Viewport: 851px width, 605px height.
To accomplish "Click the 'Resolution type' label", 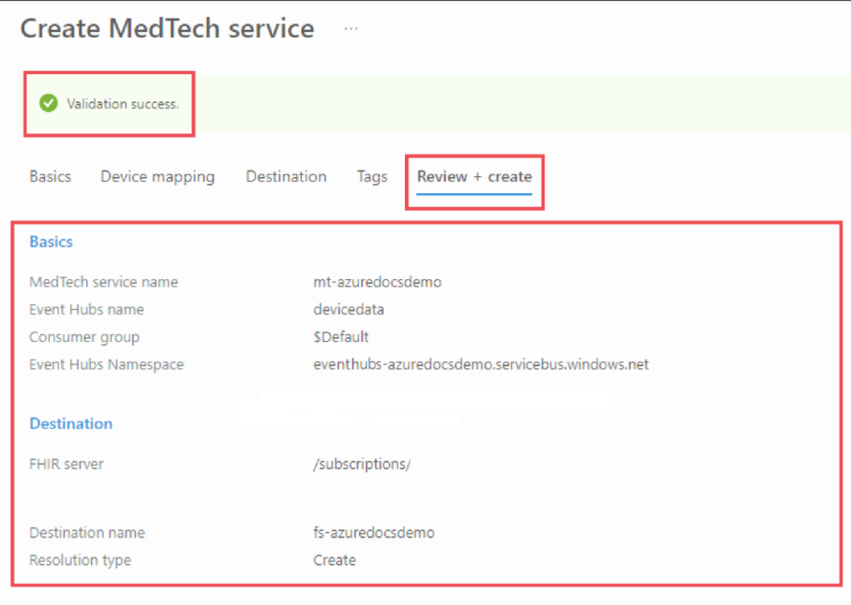I will click(x=81, y=561).
